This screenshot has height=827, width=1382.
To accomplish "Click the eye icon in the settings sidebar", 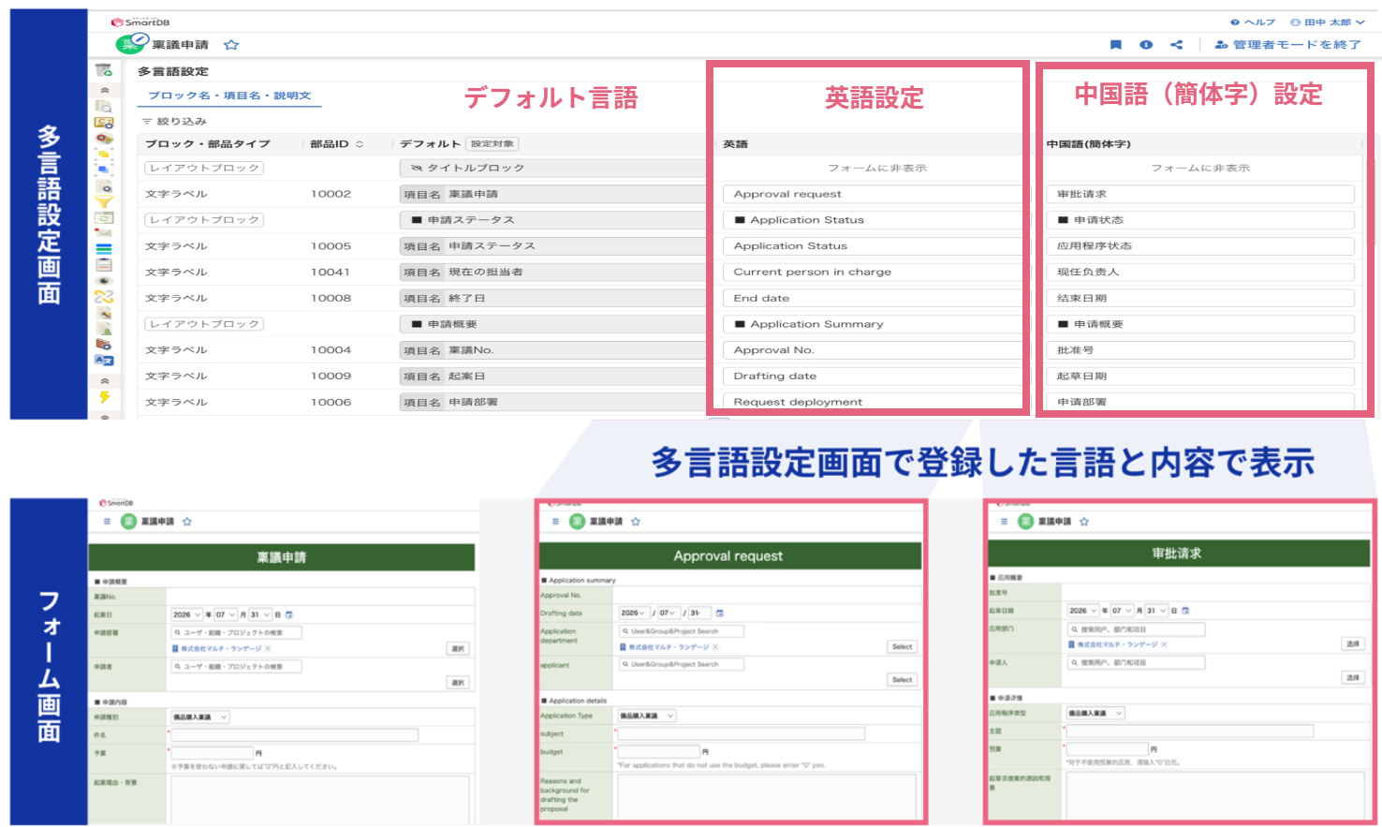I will (104, 281).
